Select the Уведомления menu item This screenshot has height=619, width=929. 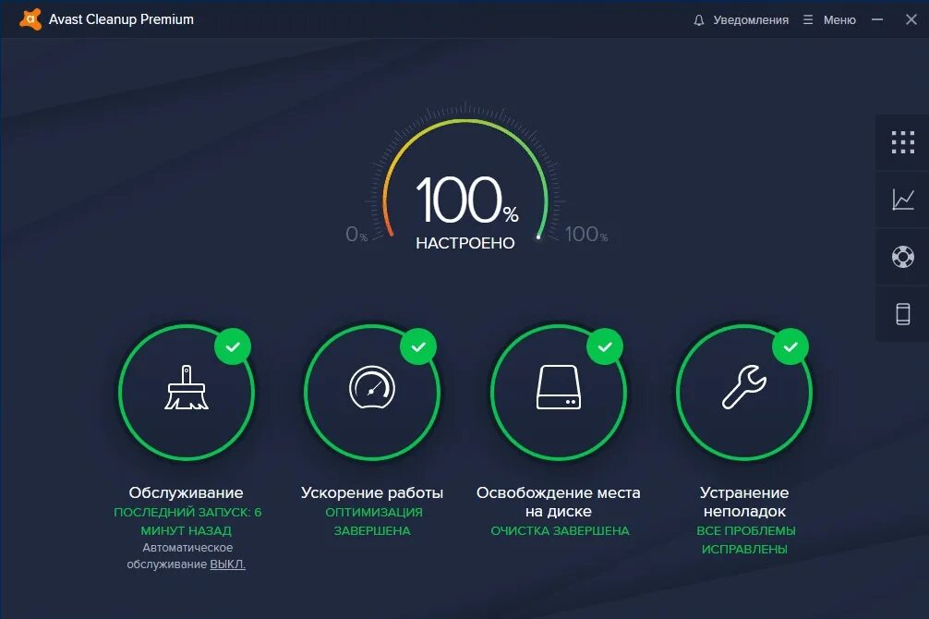point(750,18)
